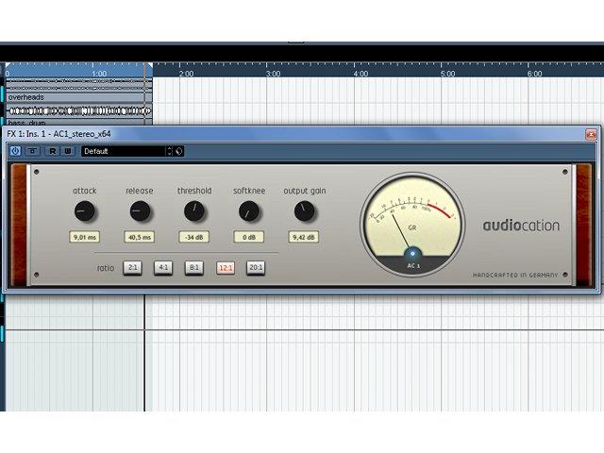Viewport: 604px width, 453px height.
Task: Select the 8:1 ratio button
Action: pyautogui.click(x=194, y=267)
